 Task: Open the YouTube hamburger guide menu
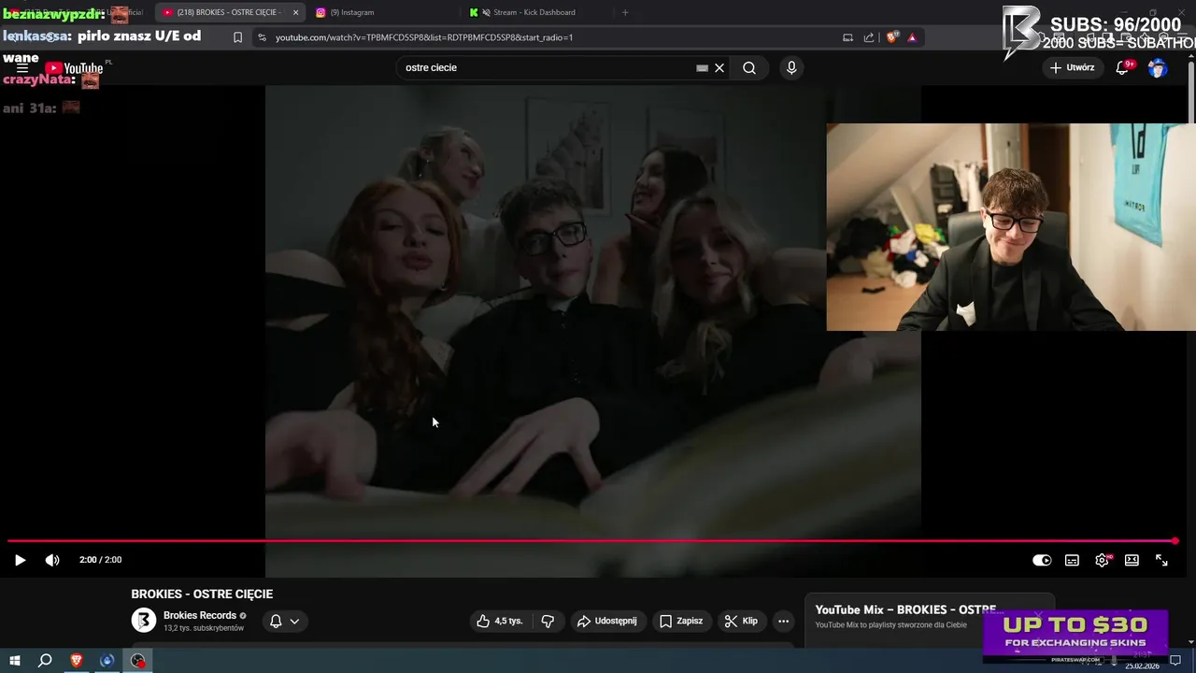(x=21, y=68)
